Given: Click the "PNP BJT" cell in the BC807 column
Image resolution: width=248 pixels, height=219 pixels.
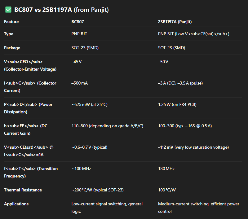Looking at the screenshot, I should 79,34.
